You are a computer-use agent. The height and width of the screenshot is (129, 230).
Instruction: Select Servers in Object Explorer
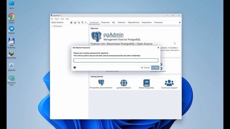(59, 26)
